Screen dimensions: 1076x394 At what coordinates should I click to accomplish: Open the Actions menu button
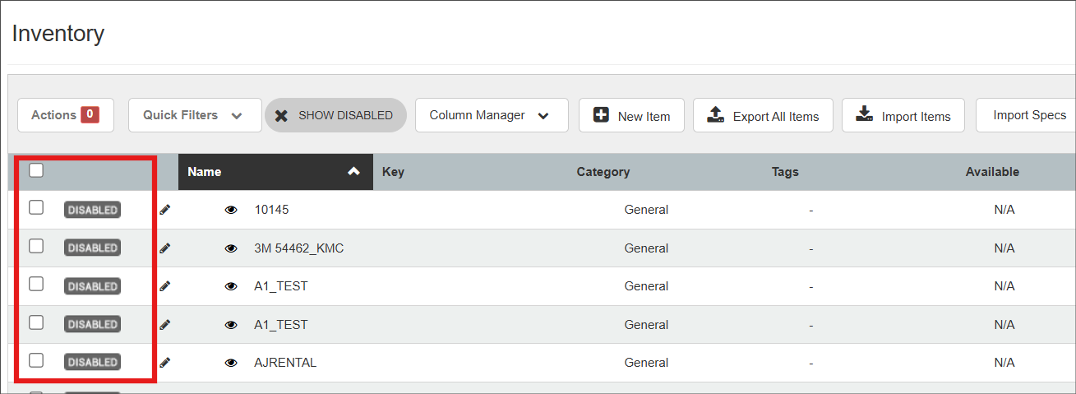pos(65,115)
